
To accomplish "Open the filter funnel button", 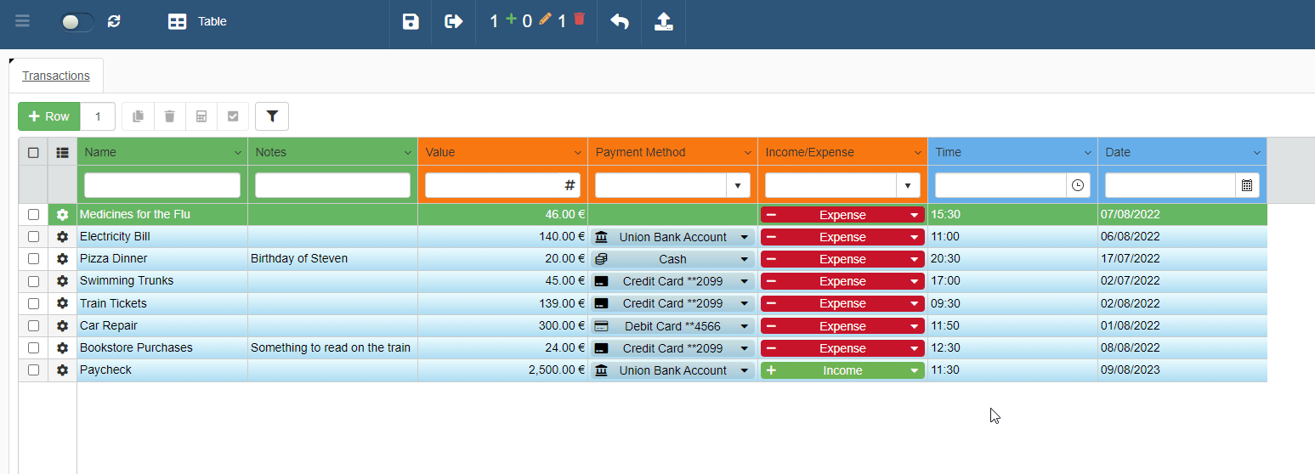I will 272,116.
